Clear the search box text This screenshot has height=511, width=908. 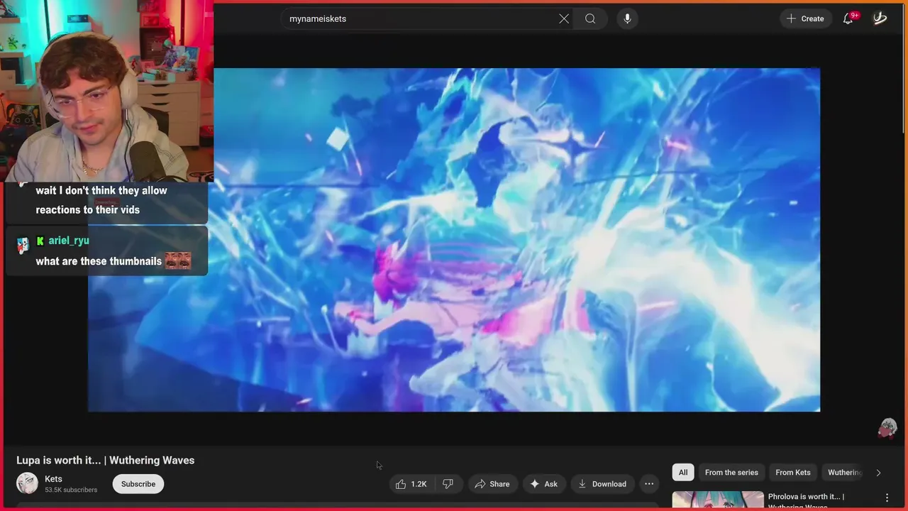564,18
